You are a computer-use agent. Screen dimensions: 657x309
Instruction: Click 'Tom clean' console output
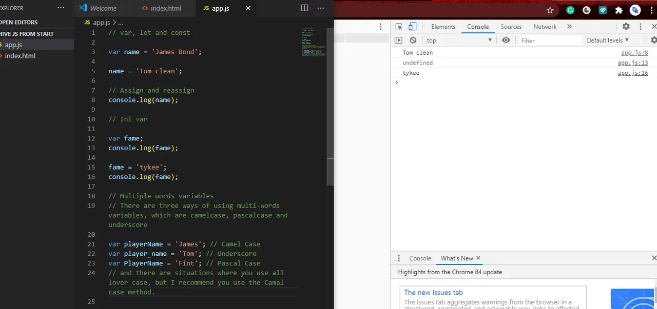pos(417,53)
